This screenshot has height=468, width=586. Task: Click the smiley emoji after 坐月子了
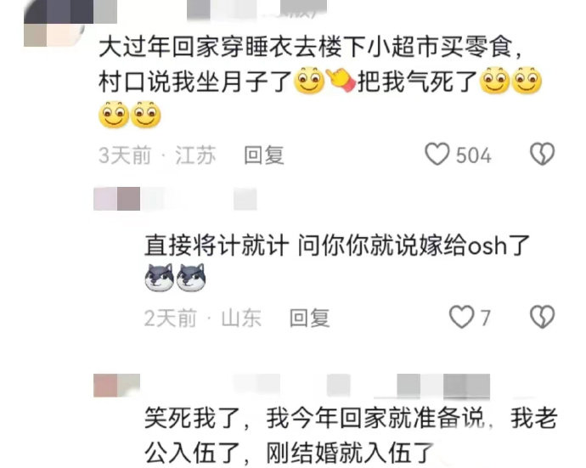[x=309, y=81]
